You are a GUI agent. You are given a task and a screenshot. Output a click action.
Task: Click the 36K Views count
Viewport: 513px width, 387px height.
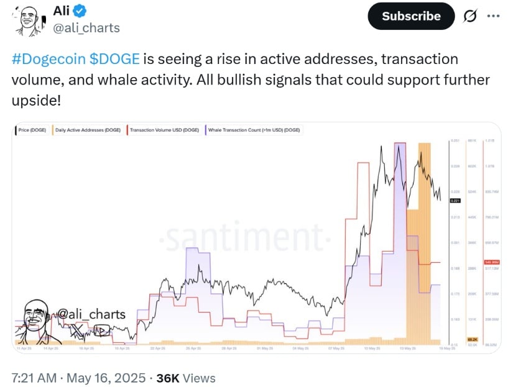tap(185, 377)
